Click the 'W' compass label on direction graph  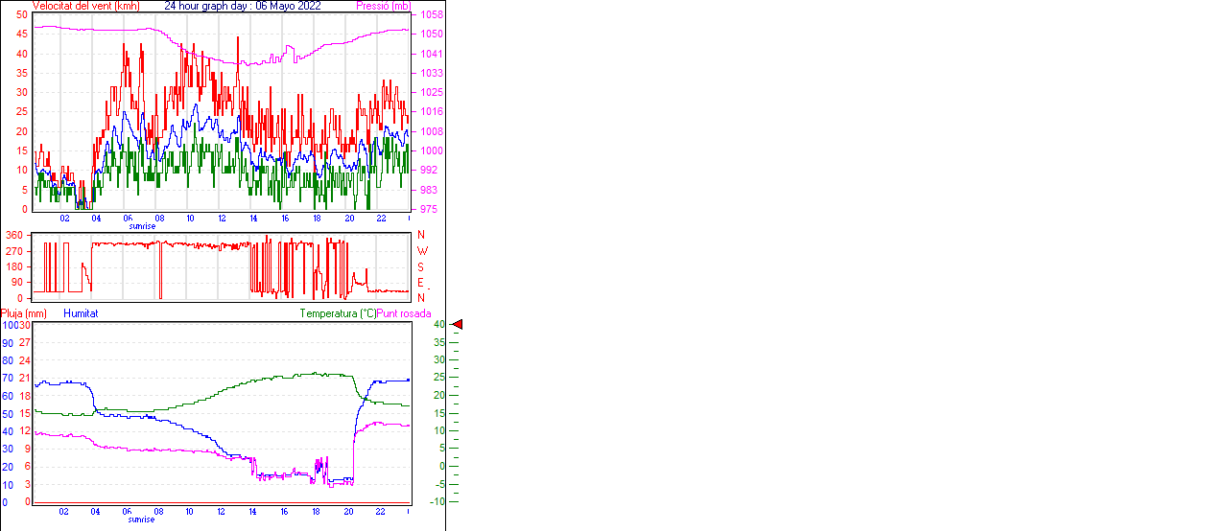point(421,251)
